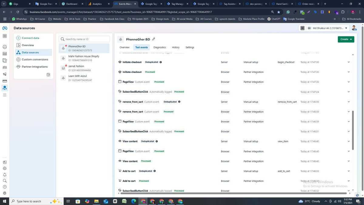Image resolution: width=364 pixels, height=205 pixels.
Task: Open the Md Shukkur Ali 2 account dropdown
Action: pyautogui.click(x=324, y=28)
